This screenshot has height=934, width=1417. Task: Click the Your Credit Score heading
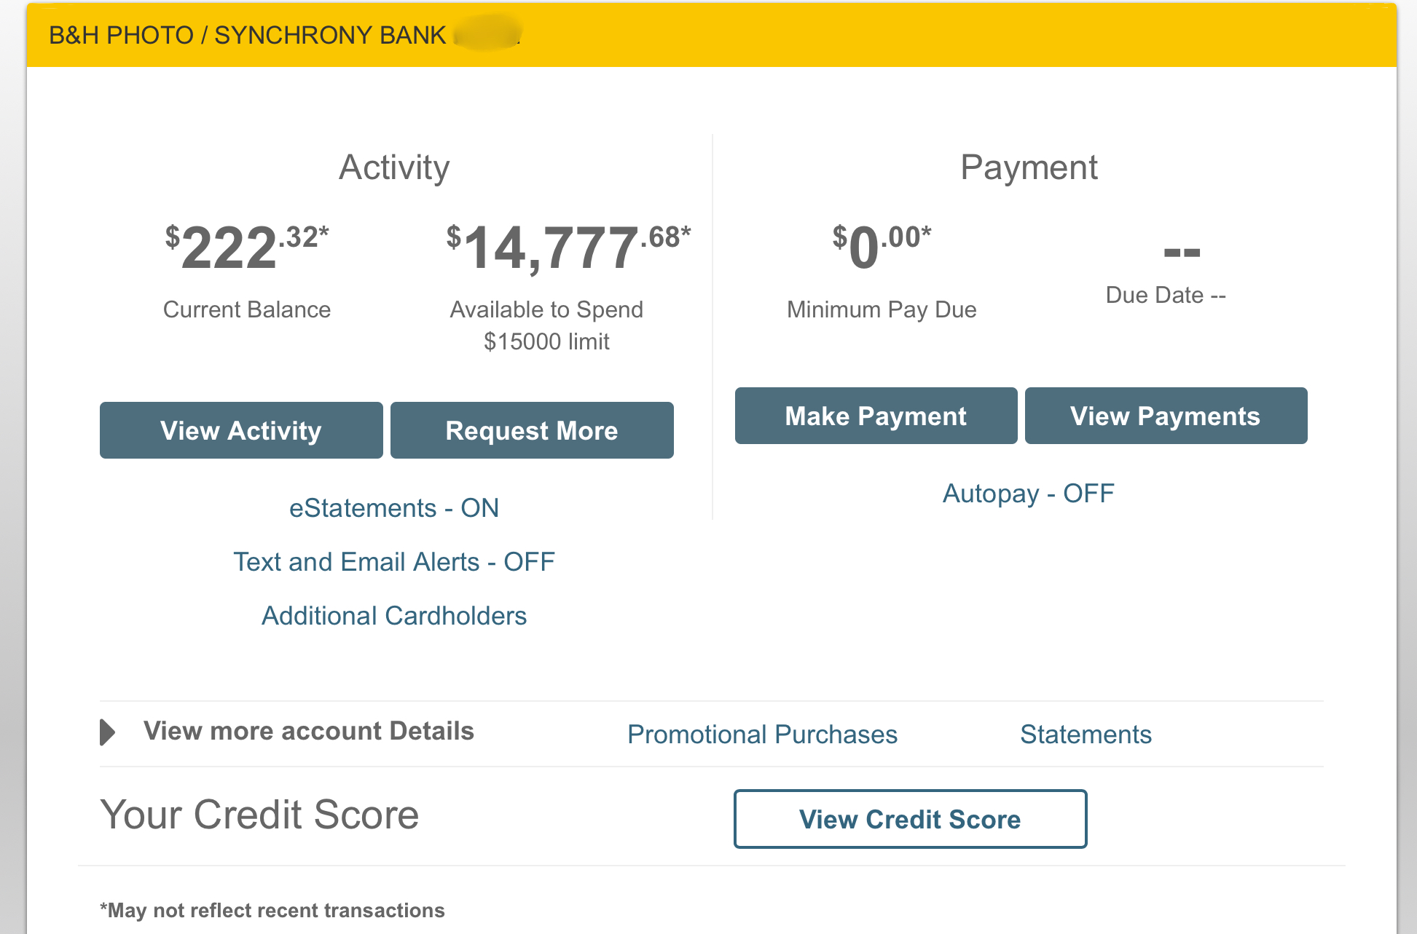point(259,814)
